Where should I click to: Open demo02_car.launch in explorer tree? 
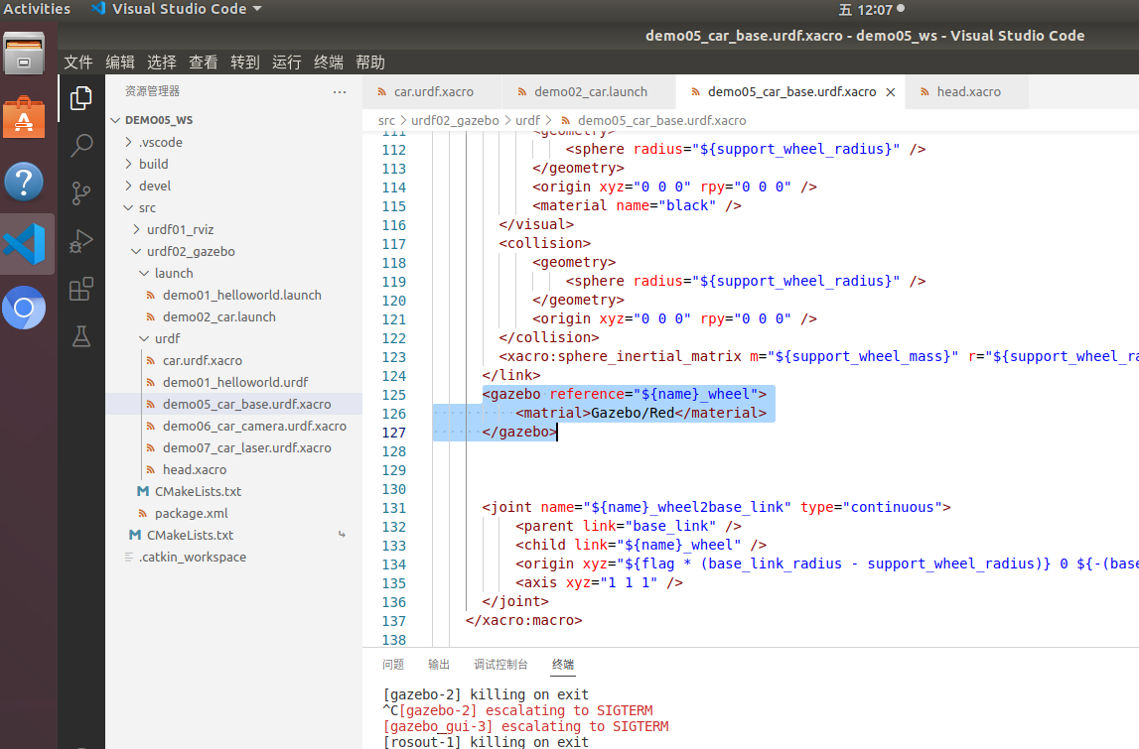coord(218,317)
